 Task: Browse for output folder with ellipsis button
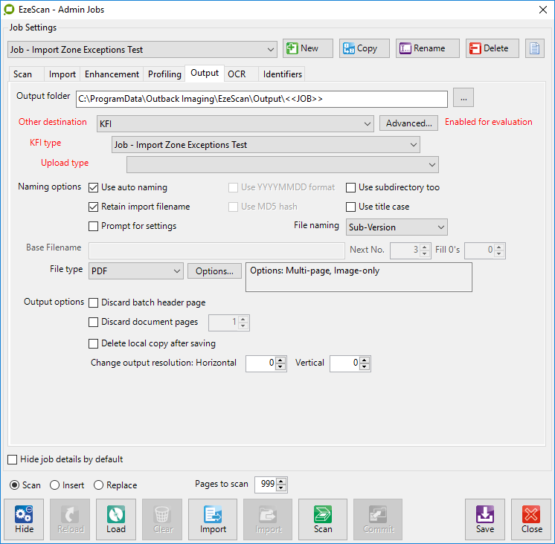(x=463, y=98)
